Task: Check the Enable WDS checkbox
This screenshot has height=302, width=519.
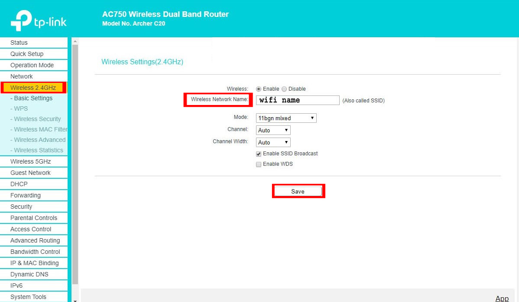Action: click(x=259, y=164)
